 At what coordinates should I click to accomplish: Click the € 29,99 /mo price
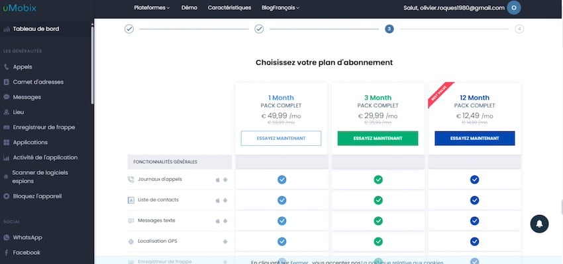coord(378,116)
